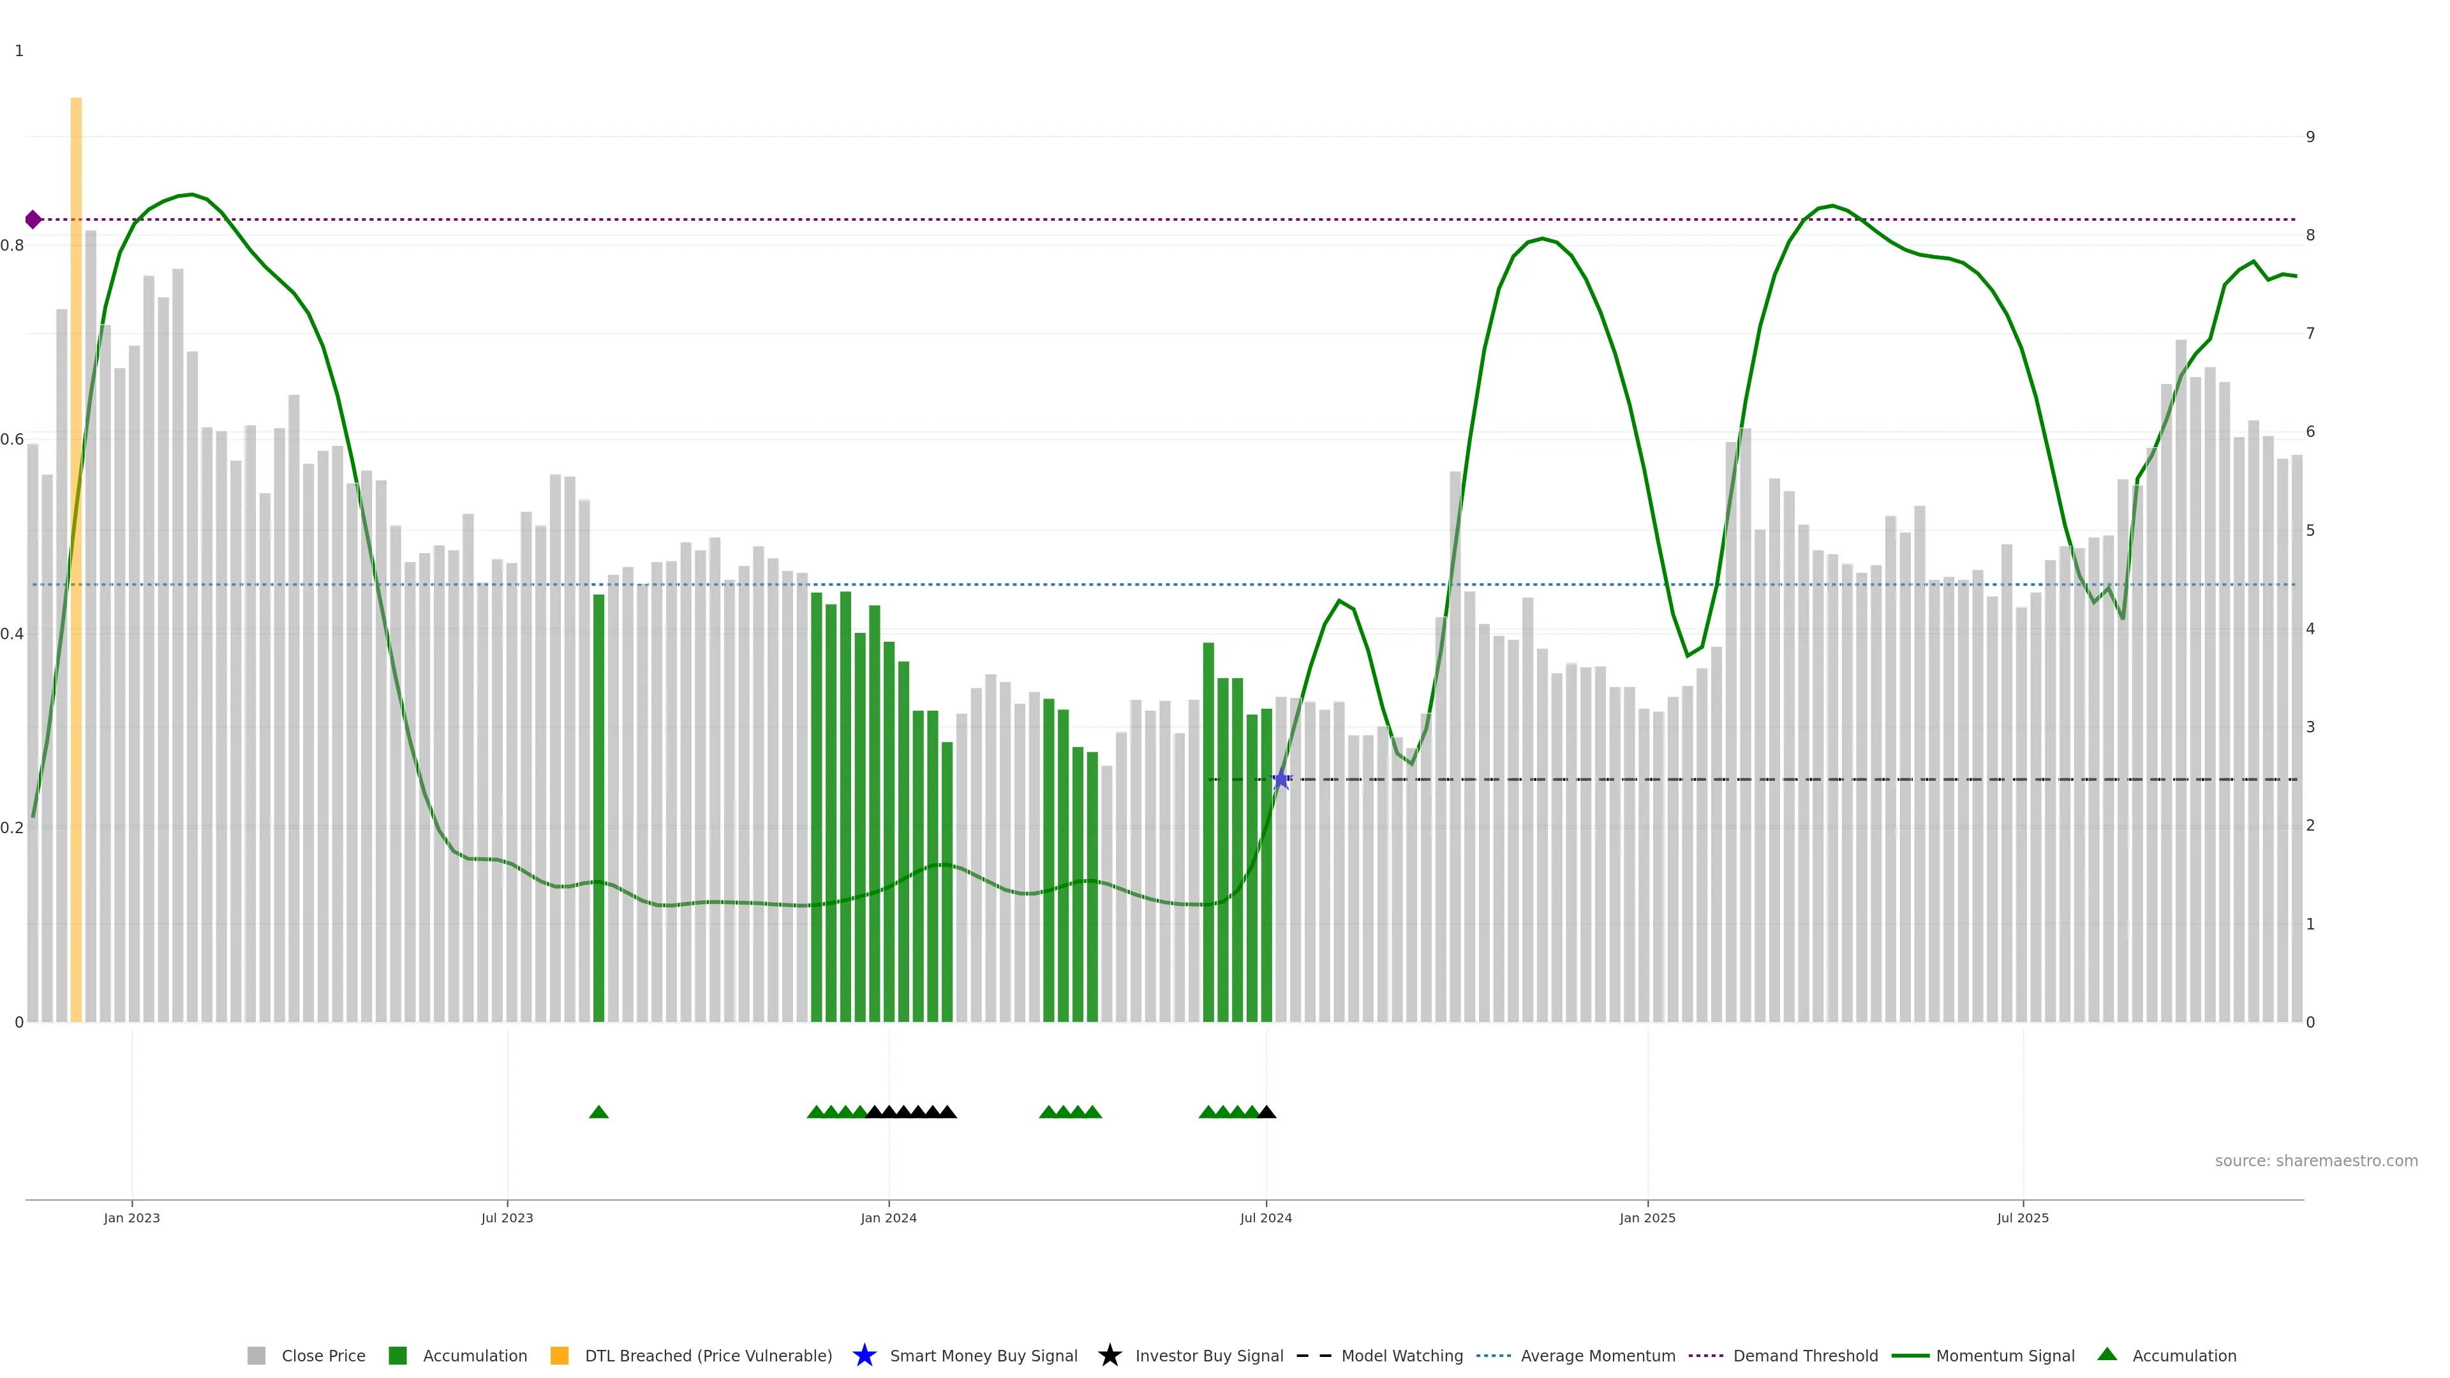Hide Model Watching dashed line legend
Screen dimensions: 2450x1378
1401,1356
